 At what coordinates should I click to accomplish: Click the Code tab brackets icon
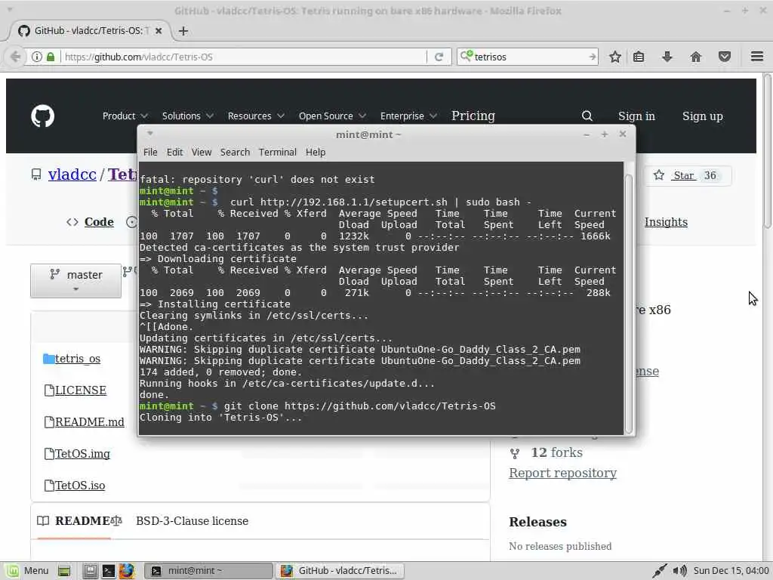(x=72, y=222)
